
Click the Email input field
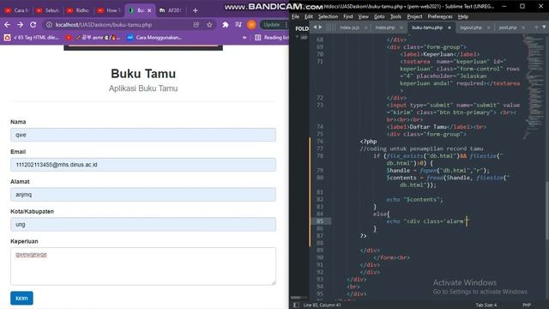pos(143,165)
